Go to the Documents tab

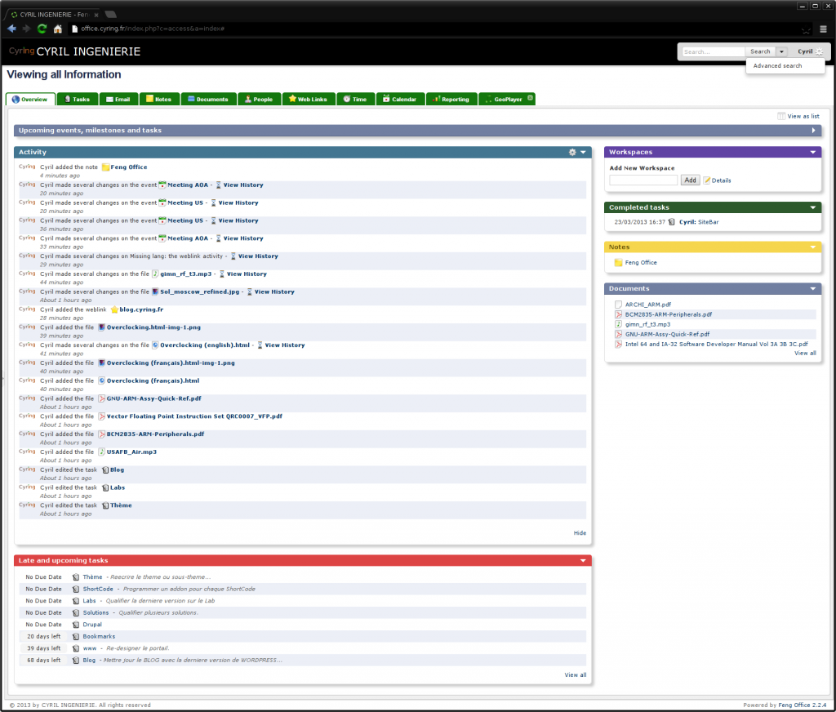click(x=208, y=99)
